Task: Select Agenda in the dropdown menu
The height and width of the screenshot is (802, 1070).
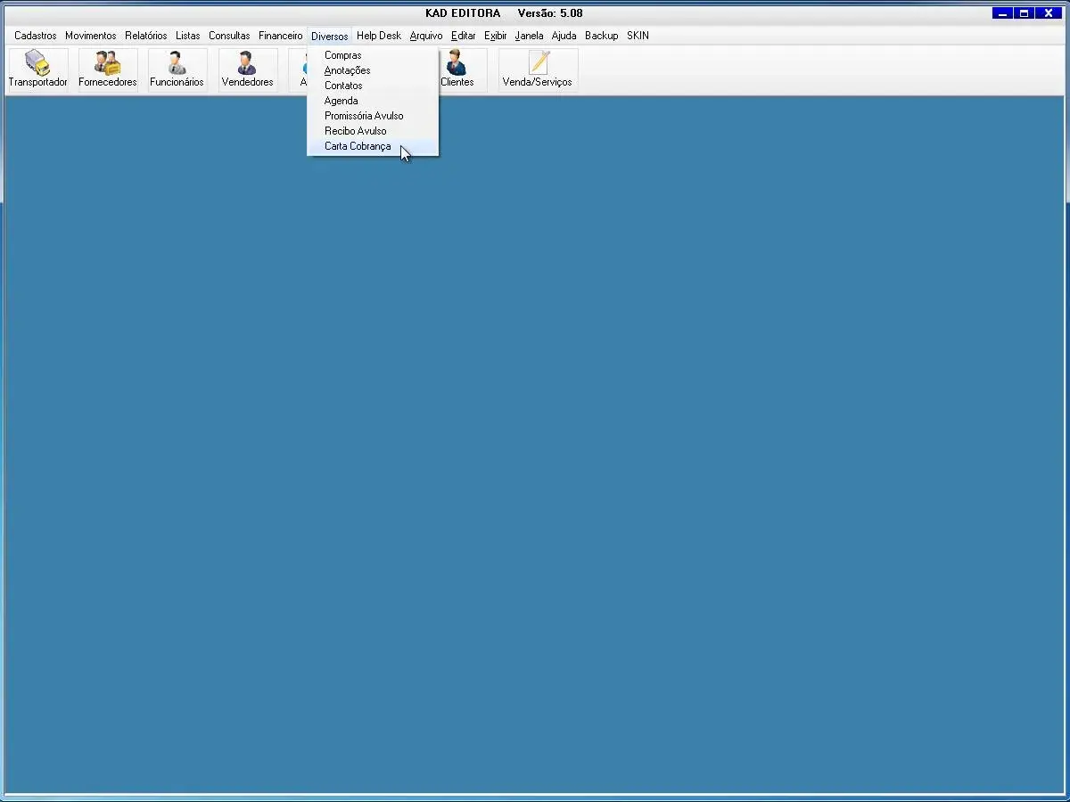Action: (342, 101)
